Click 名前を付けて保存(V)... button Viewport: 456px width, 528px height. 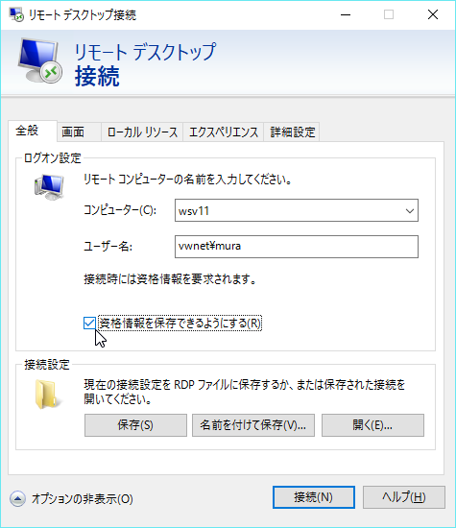tap(253, 425)
